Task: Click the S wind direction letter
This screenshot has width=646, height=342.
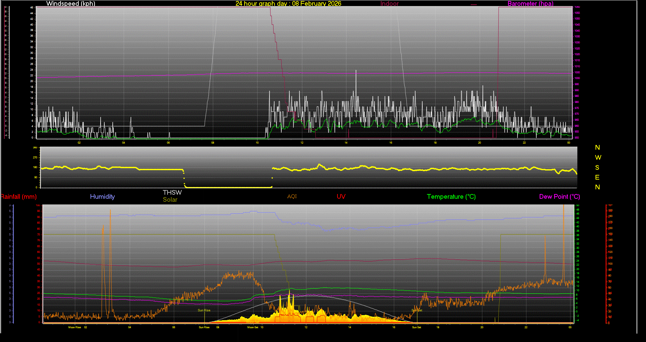Action: pyautogui.click(x=597, y=167)
